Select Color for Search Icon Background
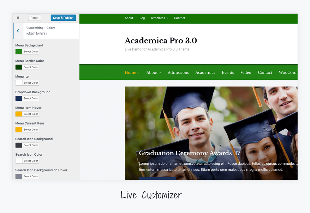310x213 pixels. pyautogui.click(x=31, y=145)
